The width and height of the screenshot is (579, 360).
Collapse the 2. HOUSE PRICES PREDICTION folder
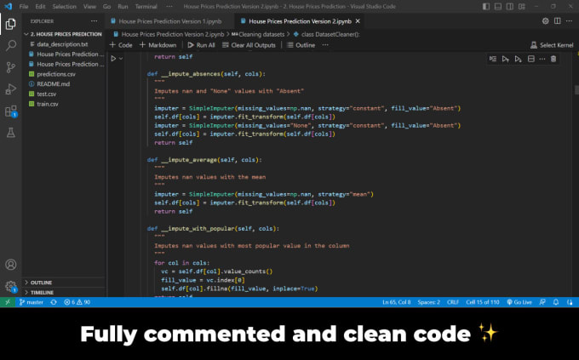pos(64,34)
